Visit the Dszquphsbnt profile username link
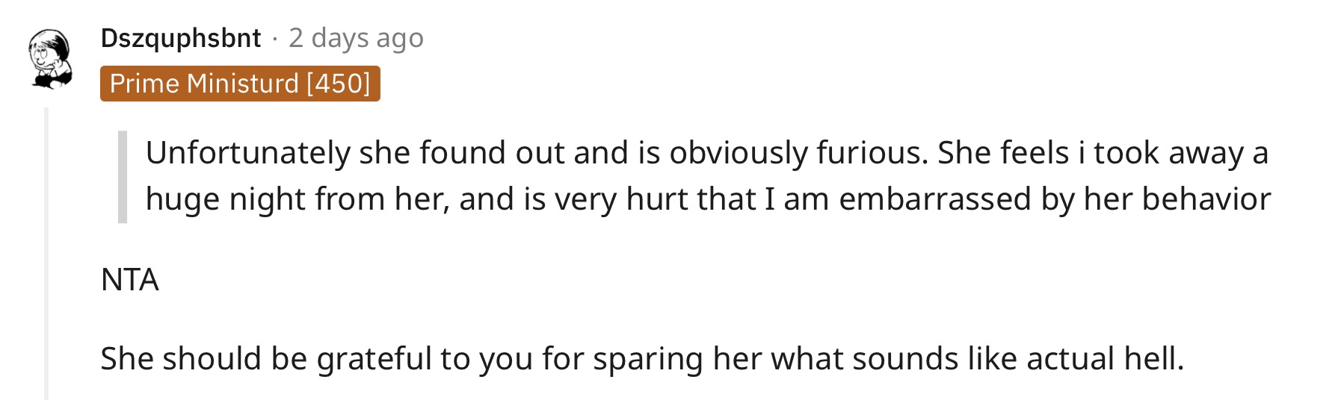Screen dimensions: 1341x400 [181, 37]
